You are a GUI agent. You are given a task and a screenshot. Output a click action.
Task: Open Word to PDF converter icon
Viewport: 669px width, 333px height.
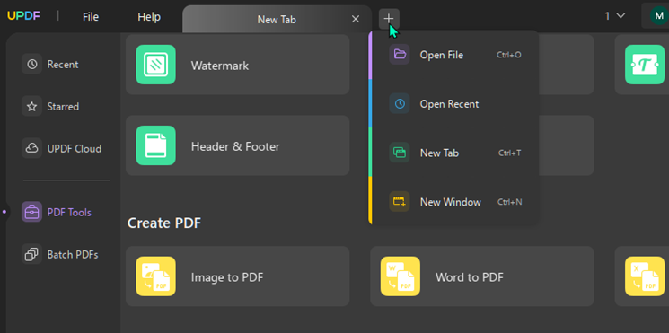[401, 276]
